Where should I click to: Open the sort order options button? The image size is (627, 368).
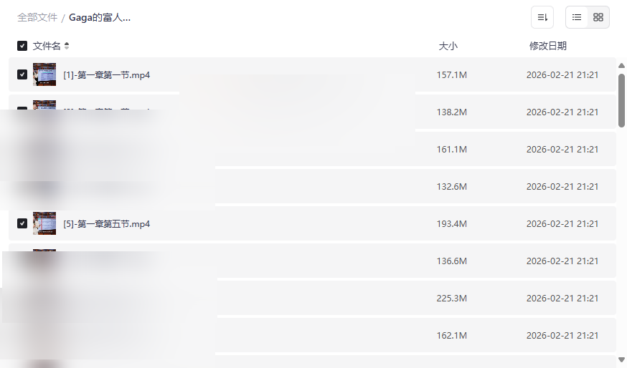tap(542, 17)
